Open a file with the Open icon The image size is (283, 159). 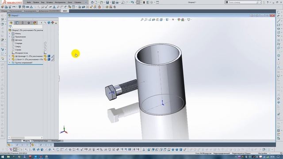101,2
